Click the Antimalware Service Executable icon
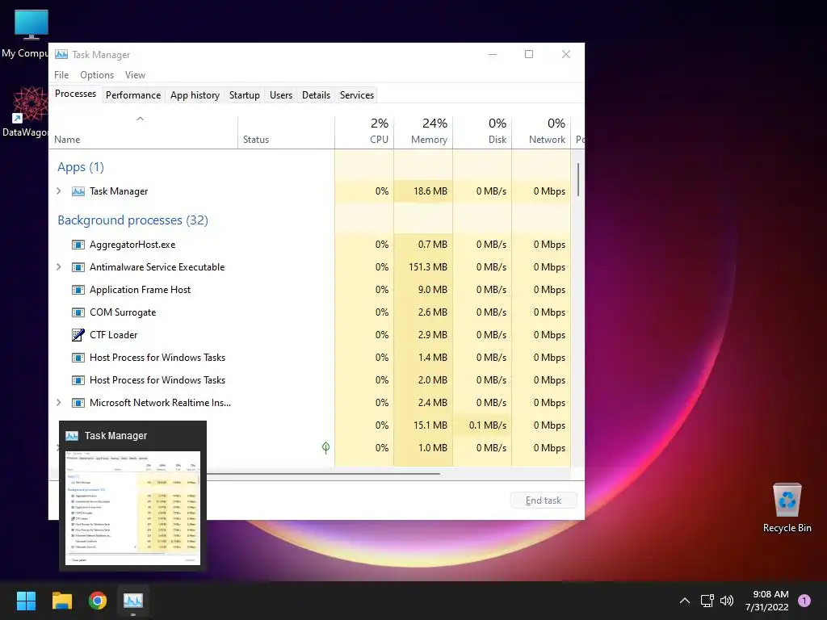 click(x=78, y=267)
